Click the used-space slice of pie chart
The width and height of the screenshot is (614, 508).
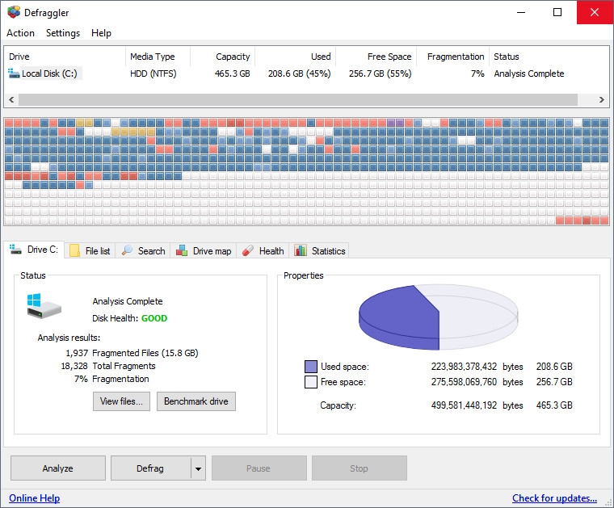tap(397, 317)
